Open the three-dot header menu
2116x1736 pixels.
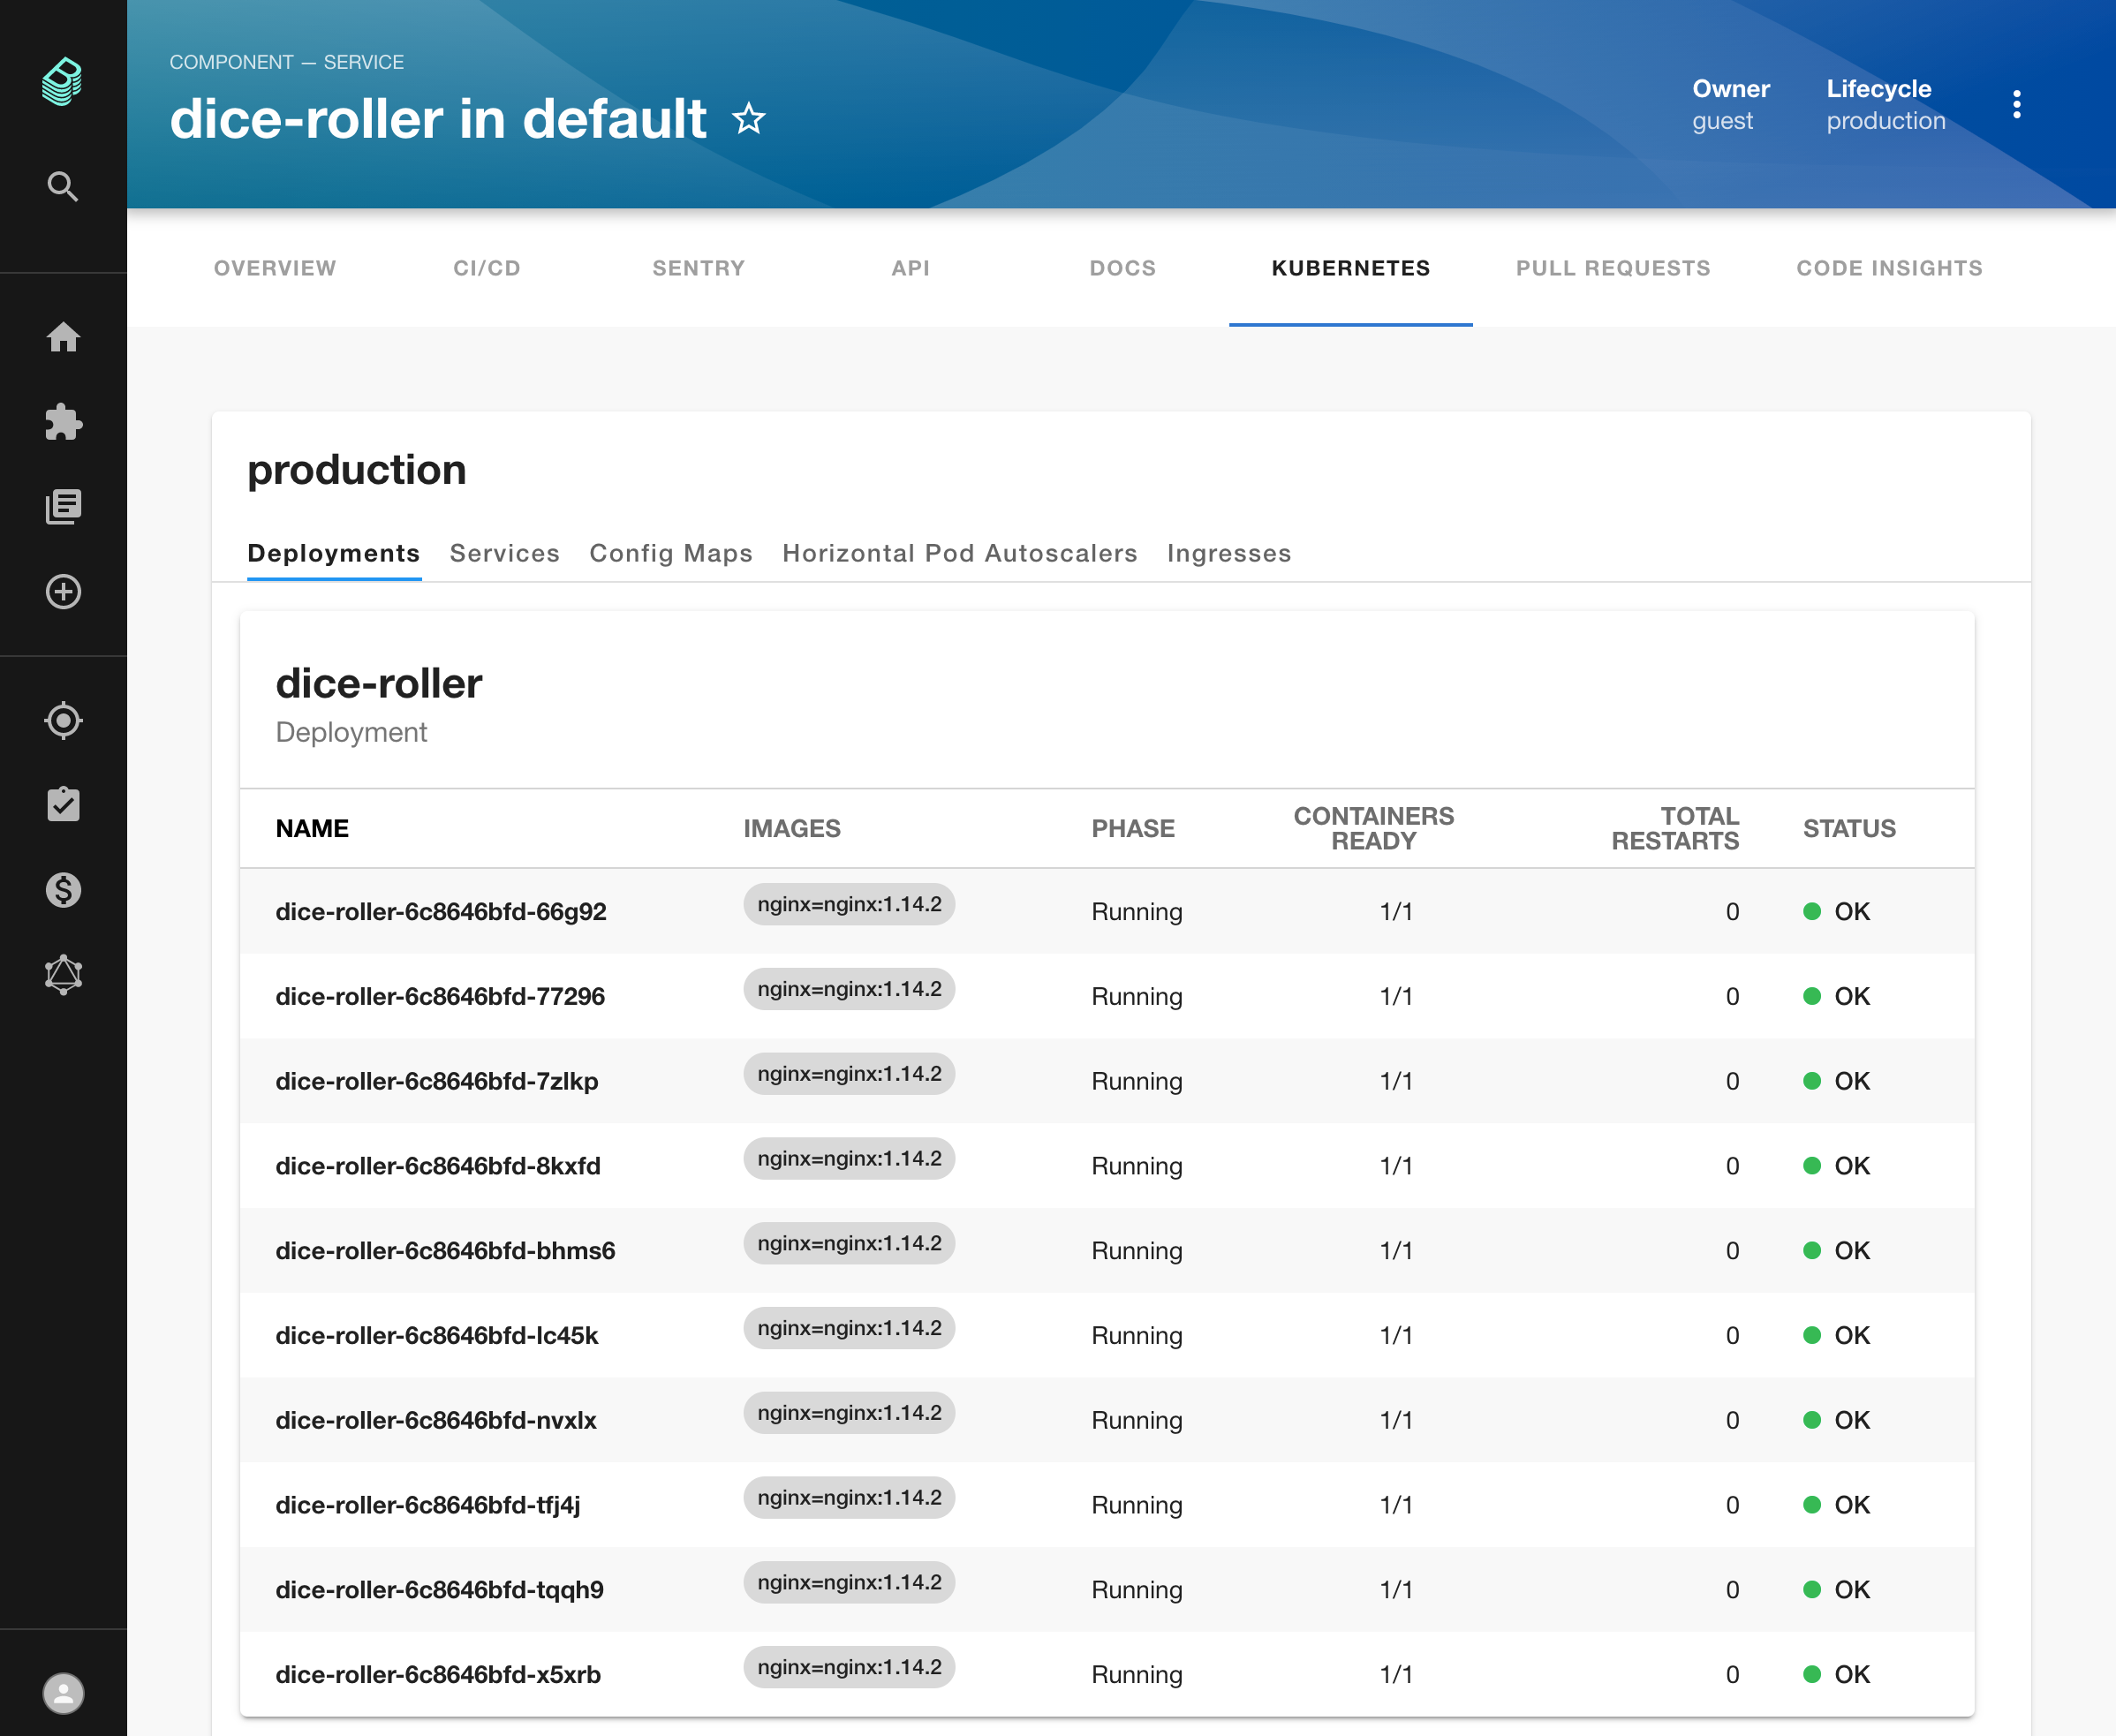pyautogui.click(x=2016, y=104)
